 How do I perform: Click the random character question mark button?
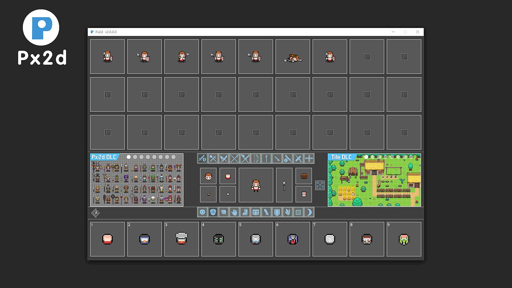(320, 185)
